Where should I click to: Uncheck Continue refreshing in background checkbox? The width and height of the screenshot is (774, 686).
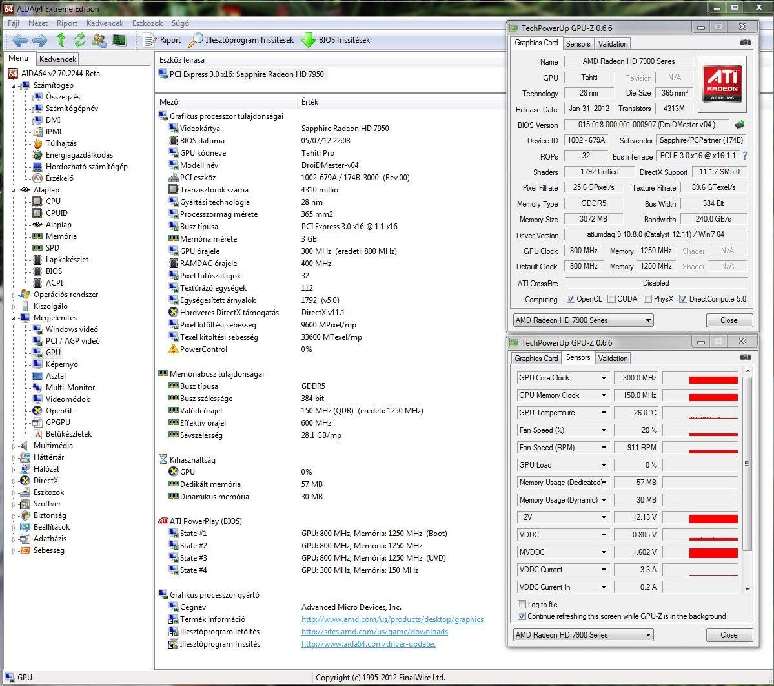(522, 616)
